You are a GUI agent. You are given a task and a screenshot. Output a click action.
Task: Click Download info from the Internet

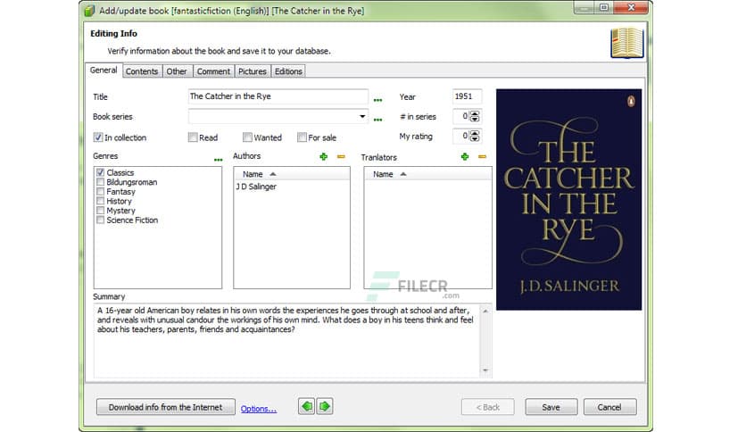[x=166, y=407]
